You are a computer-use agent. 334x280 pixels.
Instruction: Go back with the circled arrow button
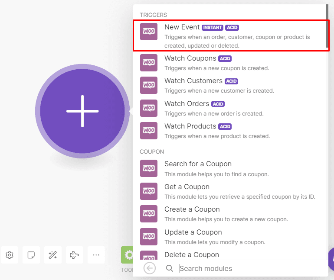(x=150, y=268)
